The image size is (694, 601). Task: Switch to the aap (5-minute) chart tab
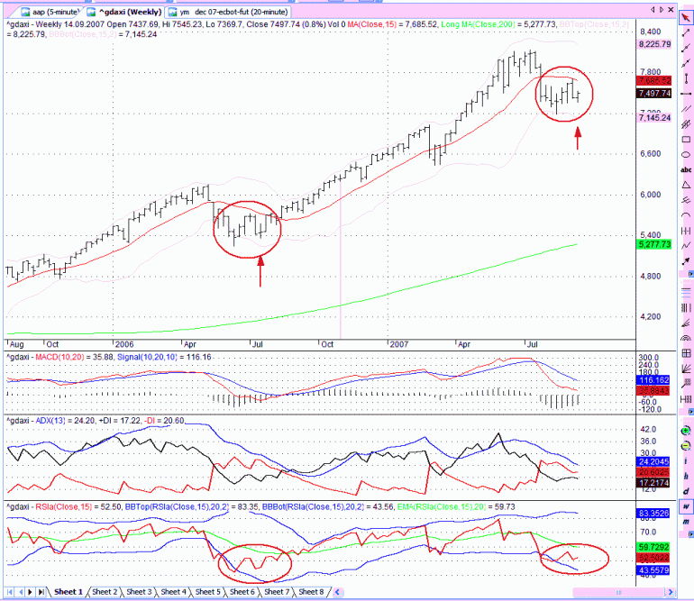coord(50,12)
